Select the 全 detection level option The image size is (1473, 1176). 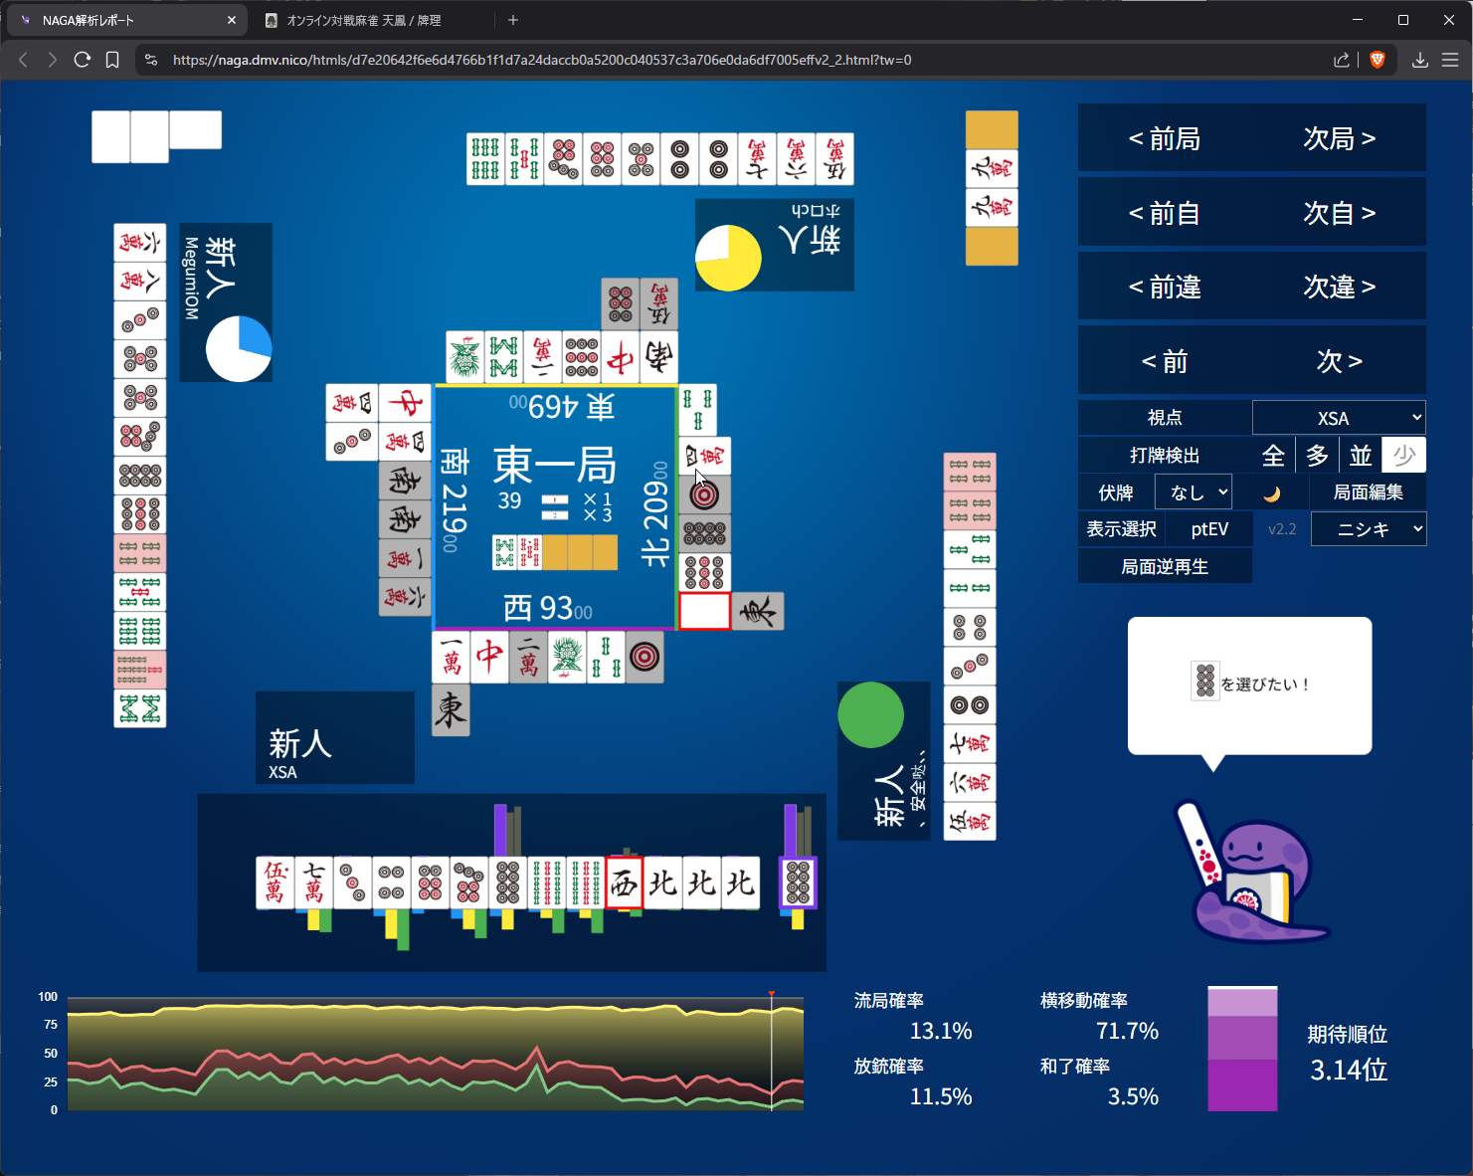pos(1273,456)
